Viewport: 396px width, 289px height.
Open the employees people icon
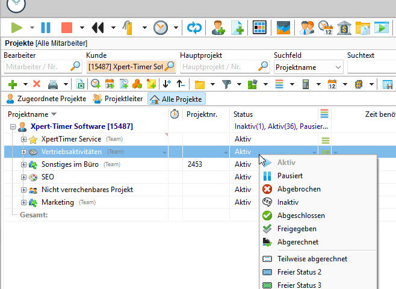point(307,27)
